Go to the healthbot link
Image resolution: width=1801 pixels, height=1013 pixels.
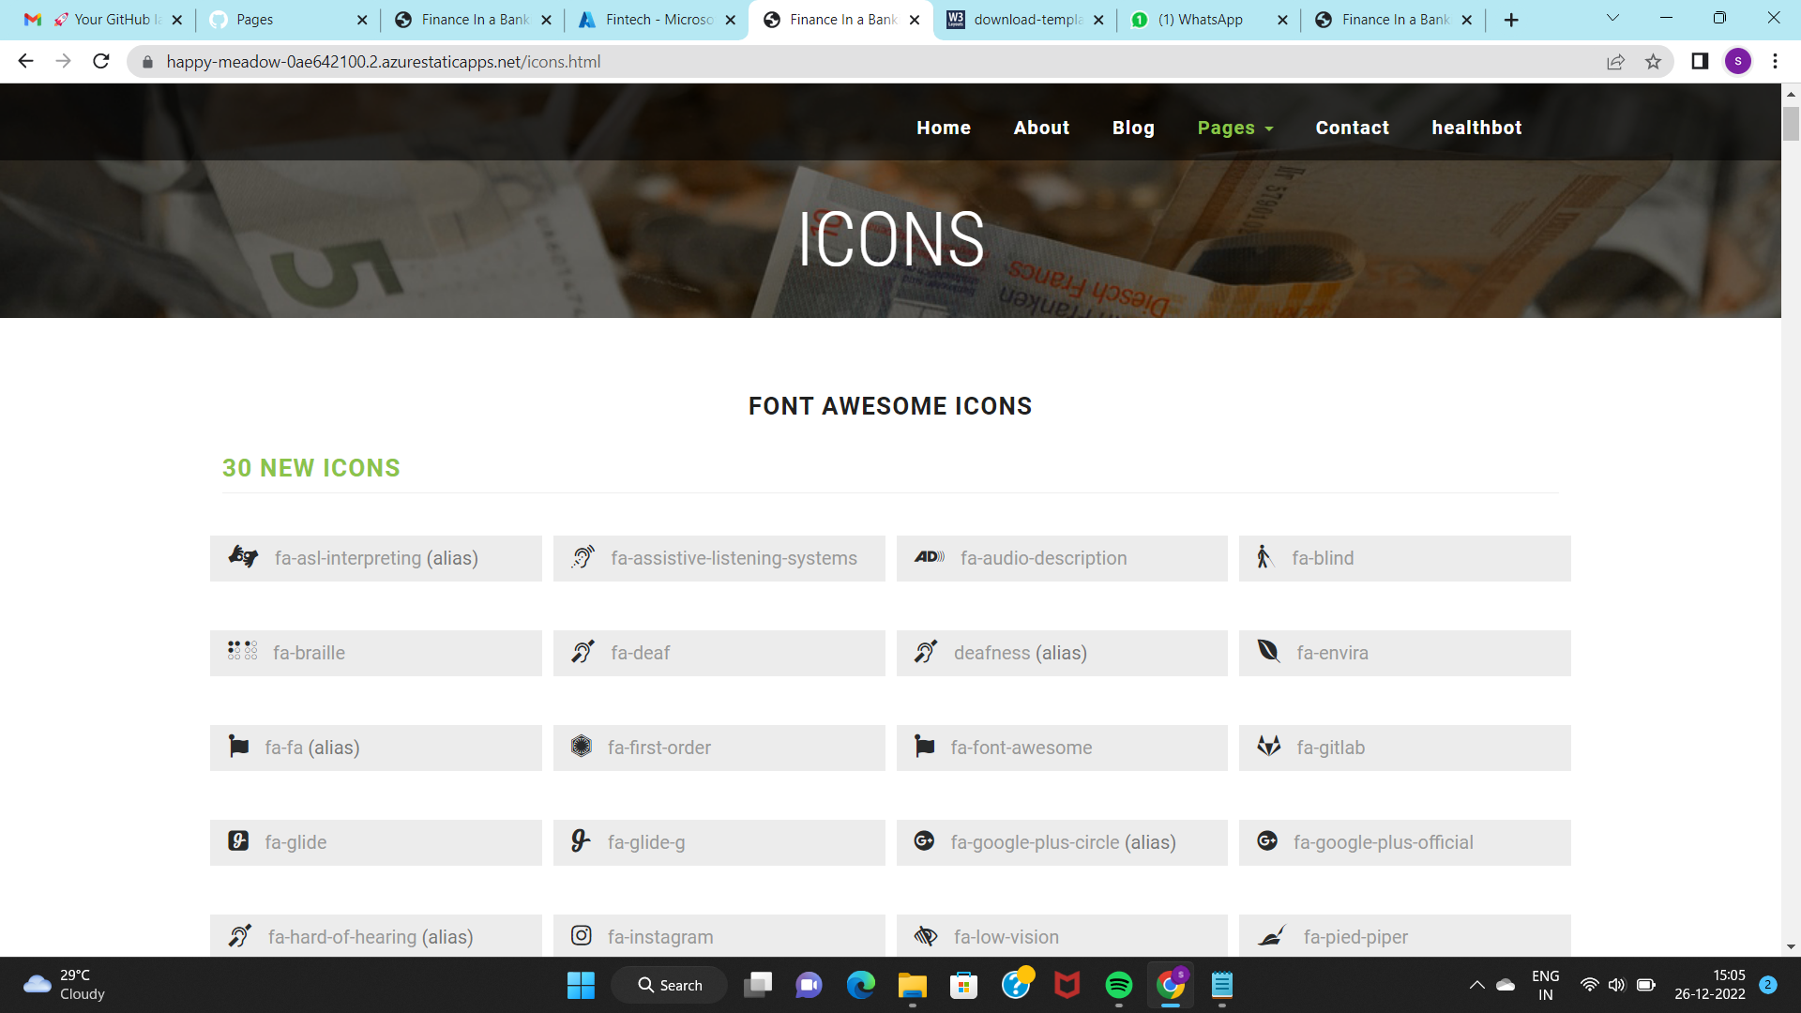pos(1476,129)
